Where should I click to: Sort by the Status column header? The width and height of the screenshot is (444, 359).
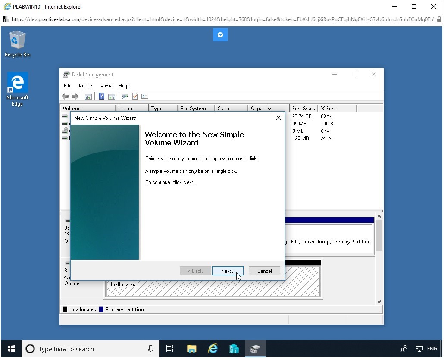[231, 109]
